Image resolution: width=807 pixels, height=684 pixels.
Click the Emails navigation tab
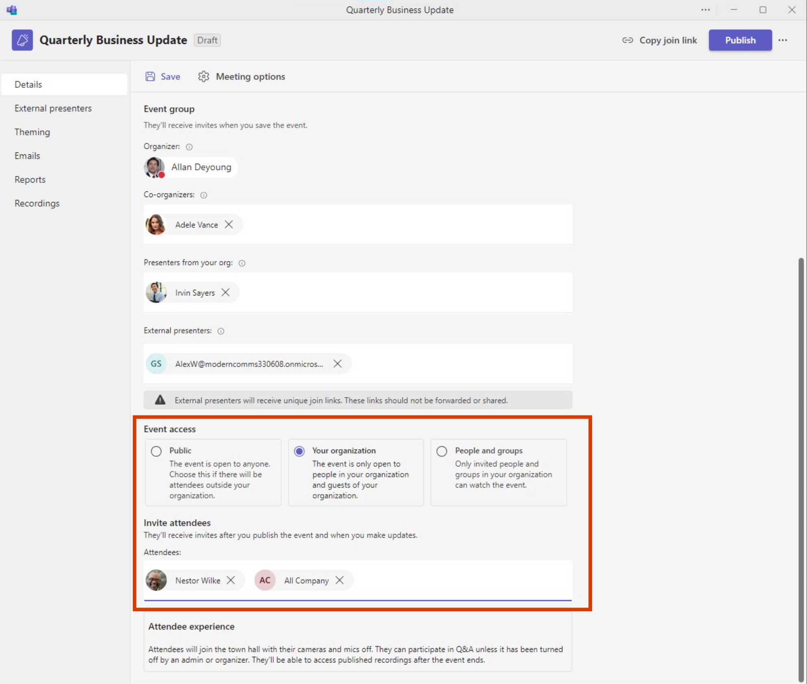(27, 155)
